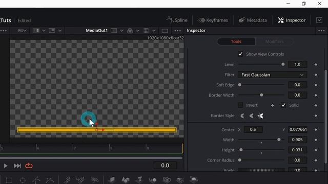Image resolution: width=328 pixels, height=184 pixels.
Task: Expand color channel dropdown arrow
Action: [x=138, y=31]
